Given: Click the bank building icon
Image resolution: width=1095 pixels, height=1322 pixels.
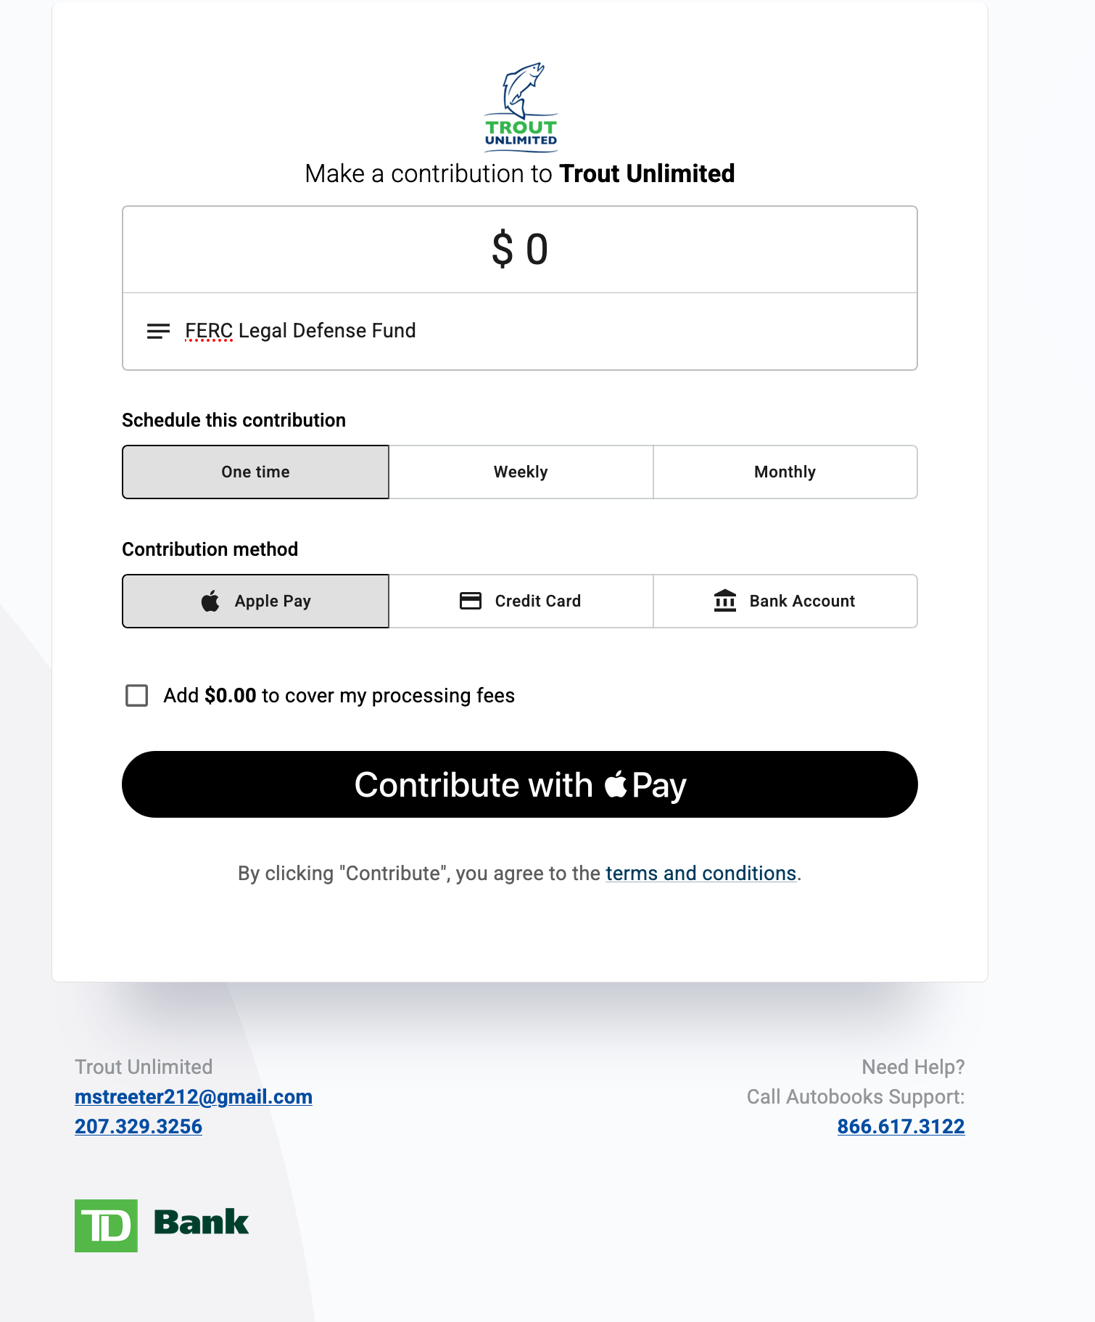Looking at the screenshot, I should [x=725, y=601].
